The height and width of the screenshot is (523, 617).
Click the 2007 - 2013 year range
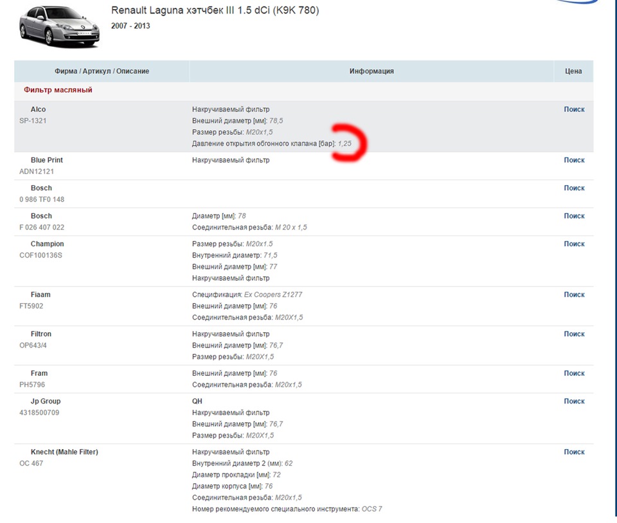click(130, 26)
